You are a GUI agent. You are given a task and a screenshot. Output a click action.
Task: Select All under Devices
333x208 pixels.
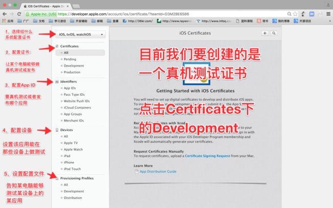click(66, 136)
